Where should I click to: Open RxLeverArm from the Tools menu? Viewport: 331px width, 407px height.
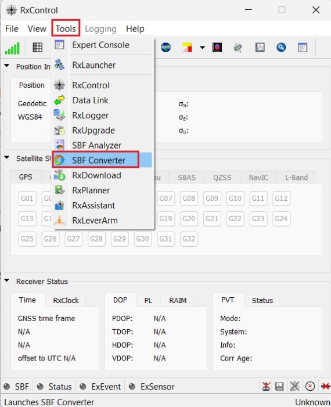coord(103,221)
